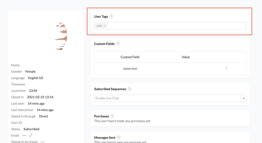Select the name test custom field row

pyautogui.click(x=130, y=69)
